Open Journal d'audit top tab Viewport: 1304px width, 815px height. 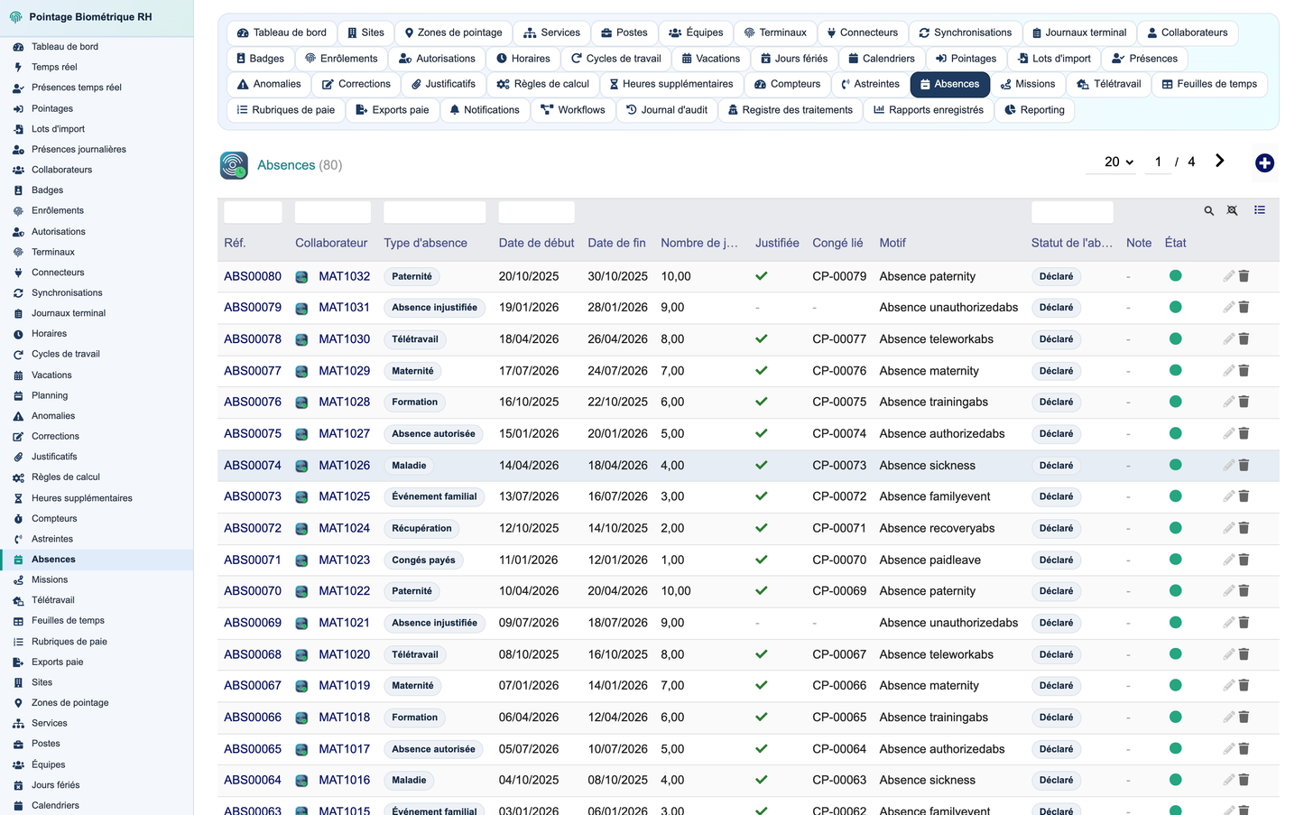(667, 110)
